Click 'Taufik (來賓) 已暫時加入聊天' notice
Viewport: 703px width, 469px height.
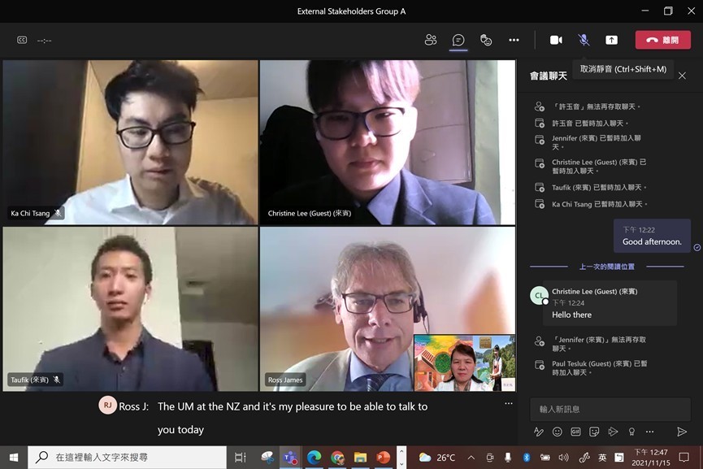click(x=600, y=188)
